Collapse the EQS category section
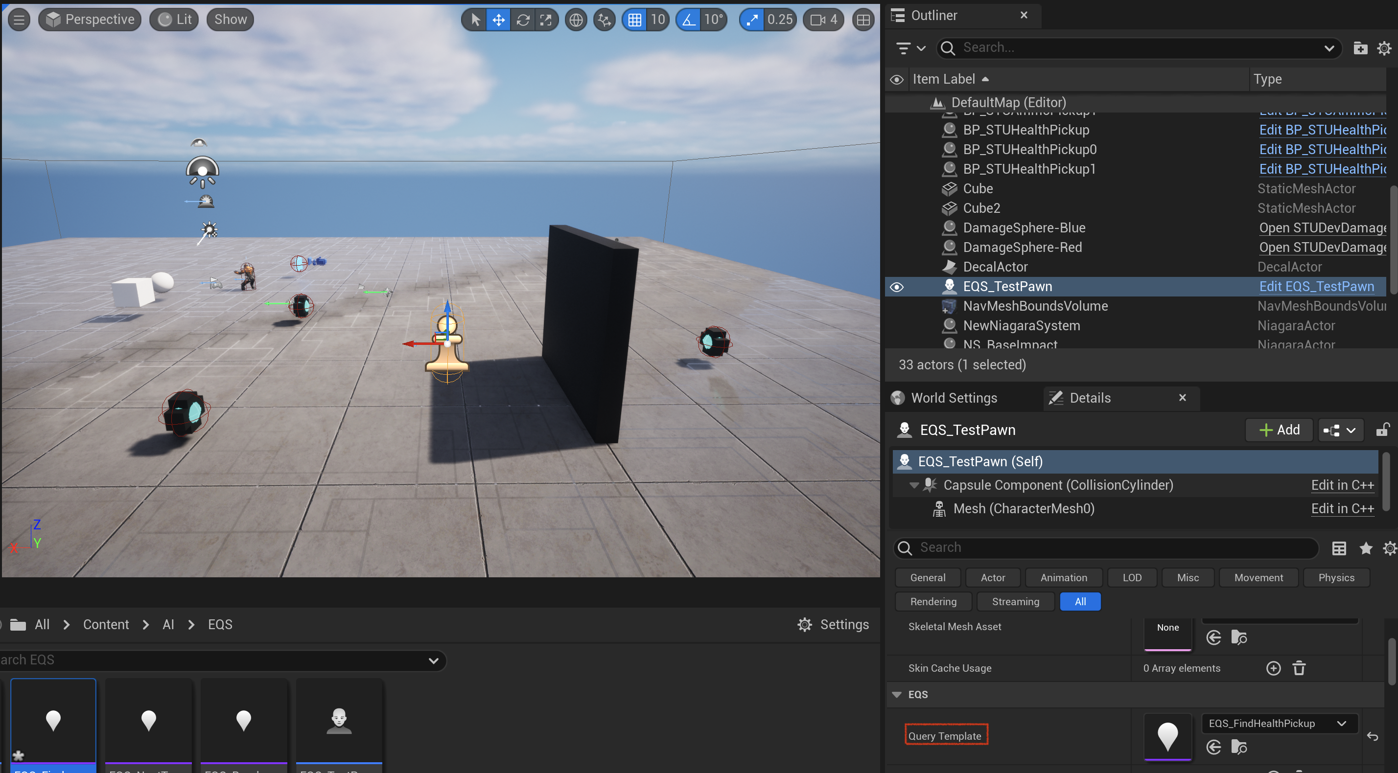Screen dimensions: 1398x773 [896, 695]
